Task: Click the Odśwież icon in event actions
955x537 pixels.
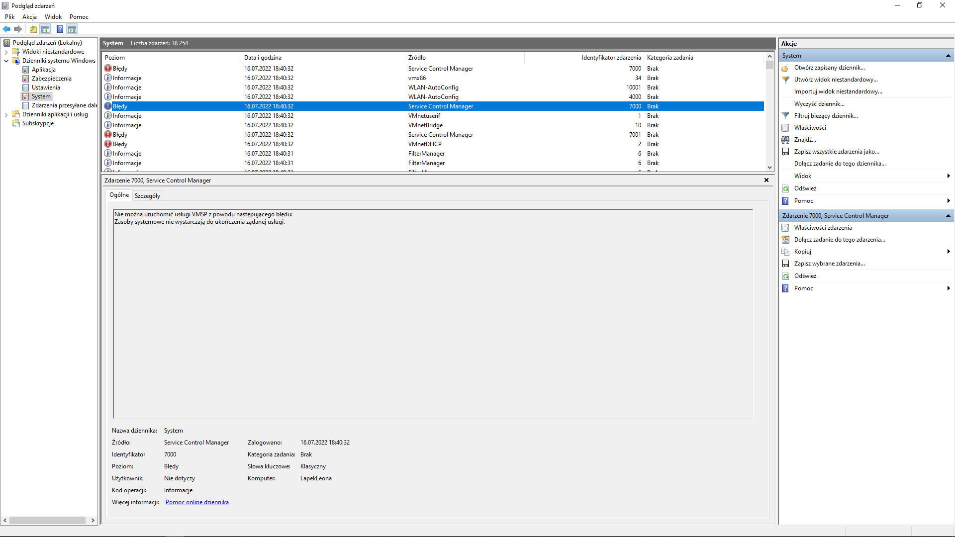Action: 785,276
